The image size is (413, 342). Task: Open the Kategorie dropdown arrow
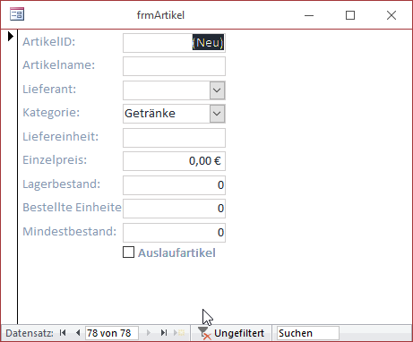217,114
